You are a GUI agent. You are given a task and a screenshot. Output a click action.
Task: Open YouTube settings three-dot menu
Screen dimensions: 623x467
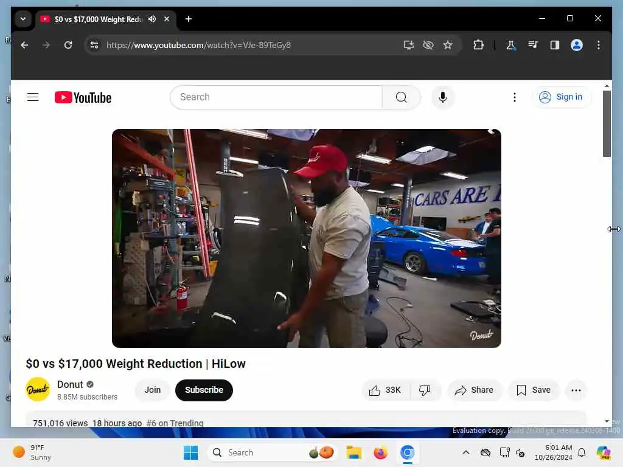[515, 97]
